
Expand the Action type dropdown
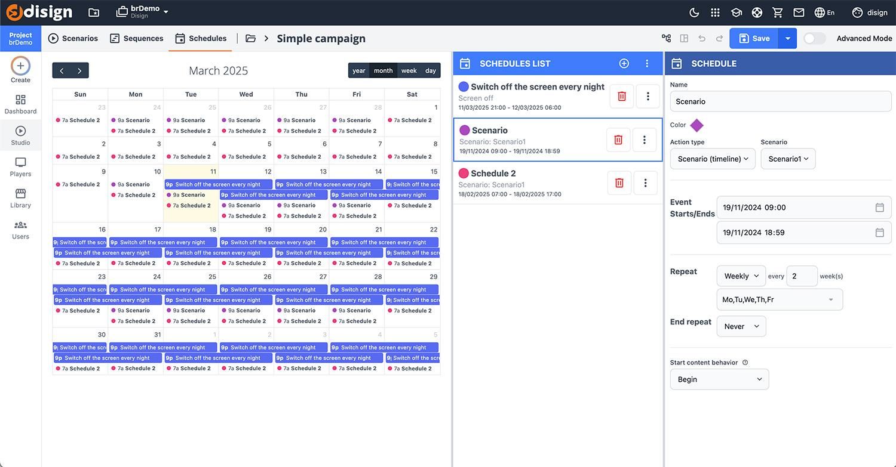713,159
